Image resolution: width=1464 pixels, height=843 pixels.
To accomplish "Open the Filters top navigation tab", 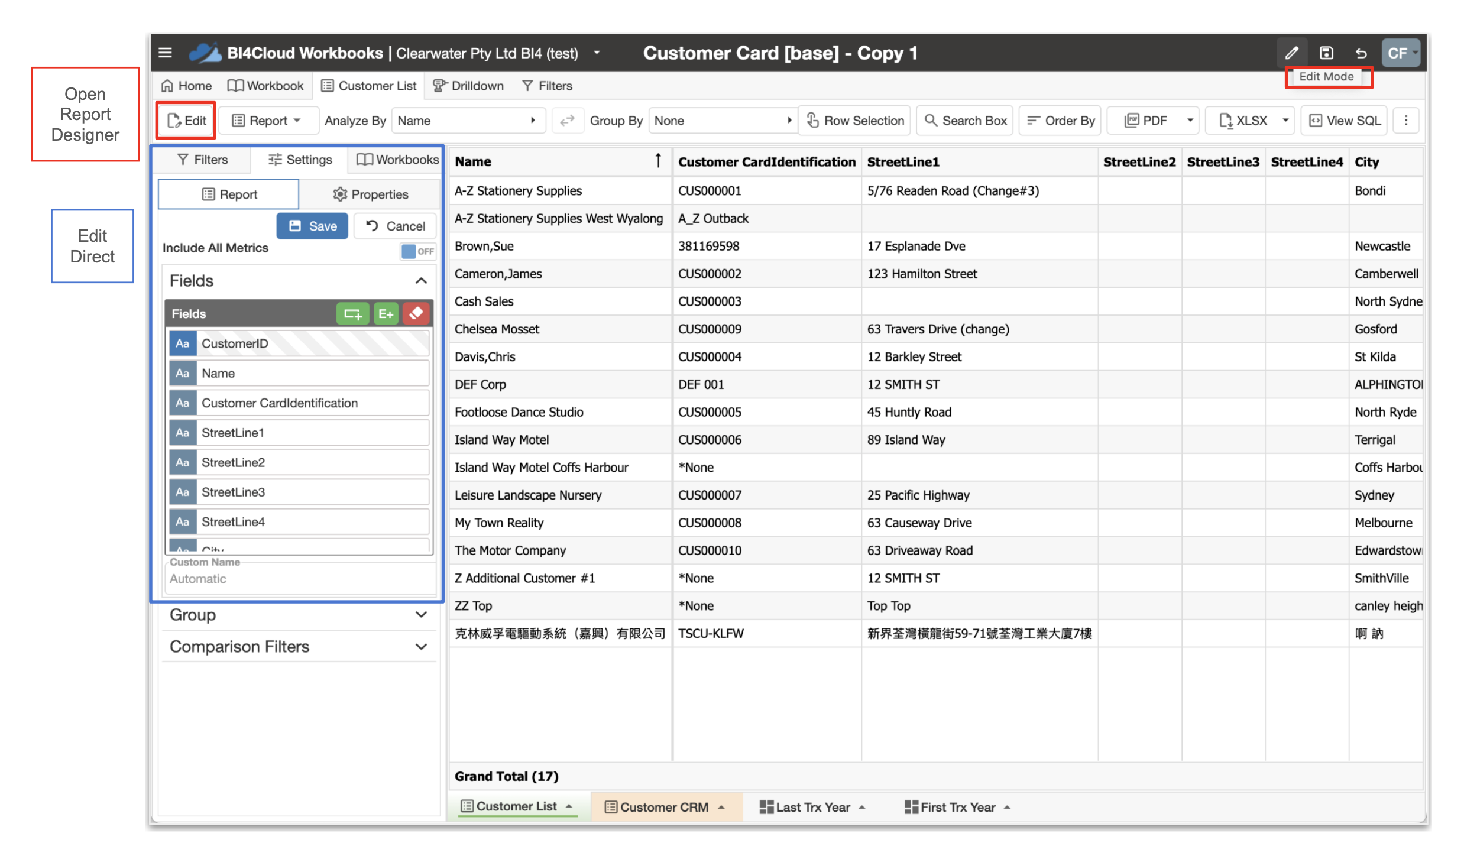I will [548, 86].
